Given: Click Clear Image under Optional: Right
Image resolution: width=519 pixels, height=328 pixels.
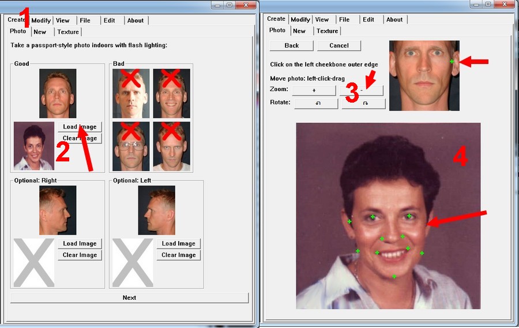Looking at the screenshot, I should click(80, 255).
